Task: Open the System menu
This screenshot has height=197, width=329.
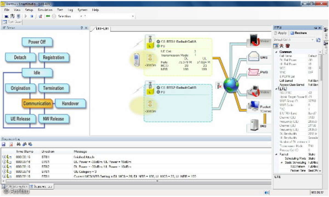Action: tap(82, 10)
